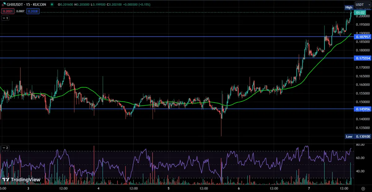Click the 0.195000 price axis label
Screen dimensions: 372x192
[x=362, y=25]
